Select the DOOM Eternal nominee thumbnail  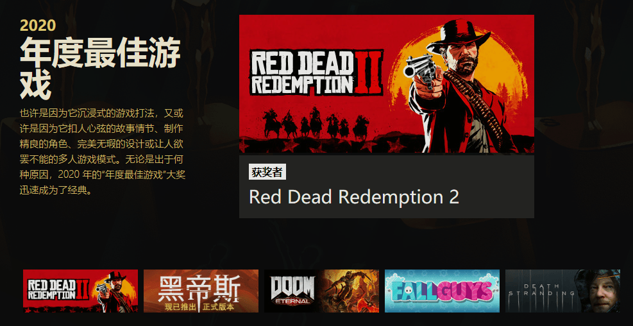[321, 291]
